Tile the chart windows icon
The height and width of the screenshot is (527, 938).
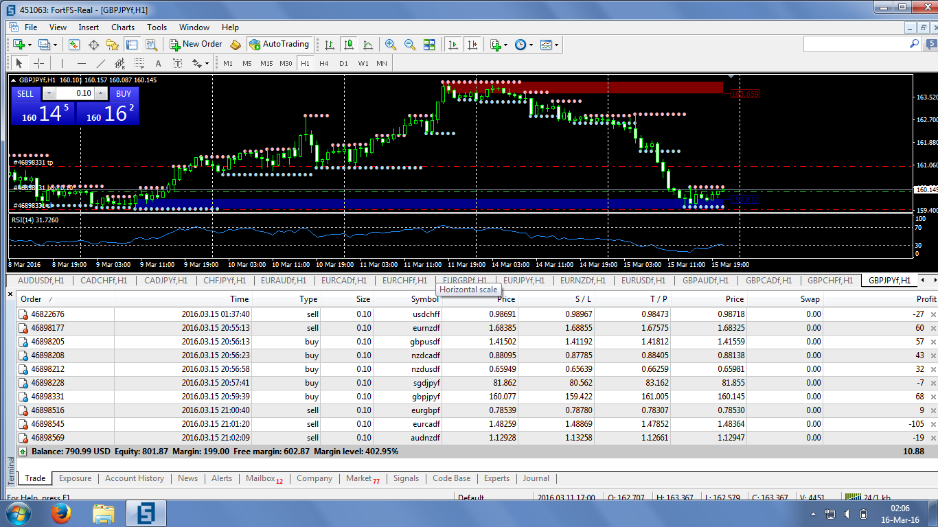pyautogui.click(x=429, y=45)
